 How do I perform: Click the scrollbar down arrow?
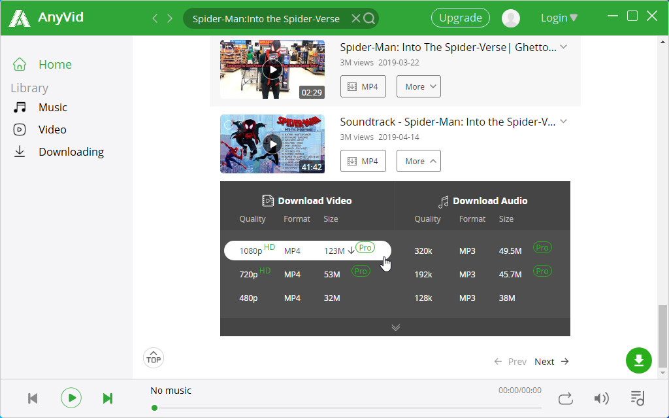click(x=662, y=373)
